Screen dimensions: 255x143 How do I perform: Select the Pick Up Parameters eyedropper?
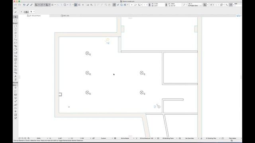point(28,5)
